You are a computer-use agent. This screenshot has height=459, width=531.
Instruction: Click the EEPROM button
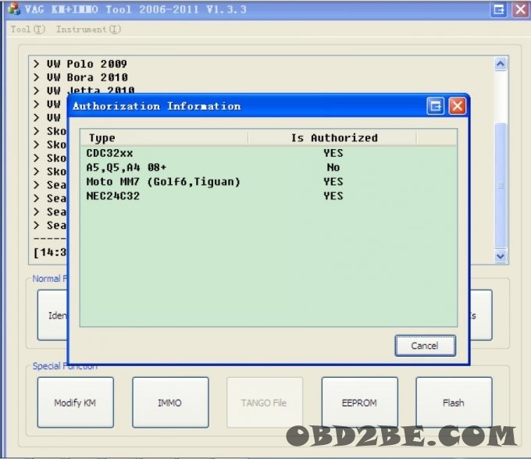[360, 403]
